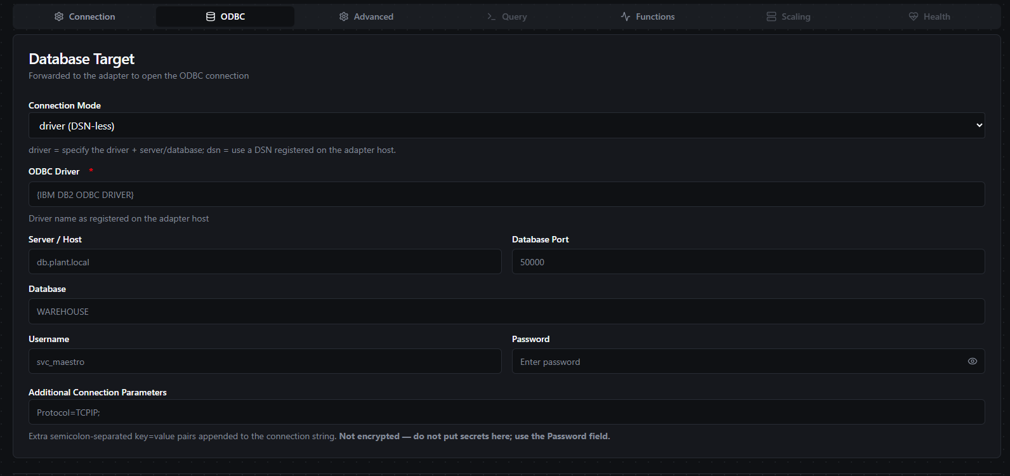1010x476 pixels.
Task: Click the ODBC database cylinder icon
Action: click(x=211, y=17)
